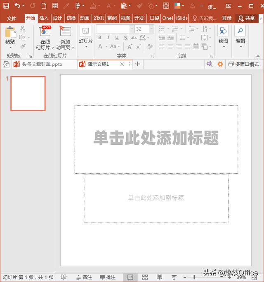Click the Save icon in quick access toolbar
The width and height of the screenshot is (264, 282).
(6, 6)
